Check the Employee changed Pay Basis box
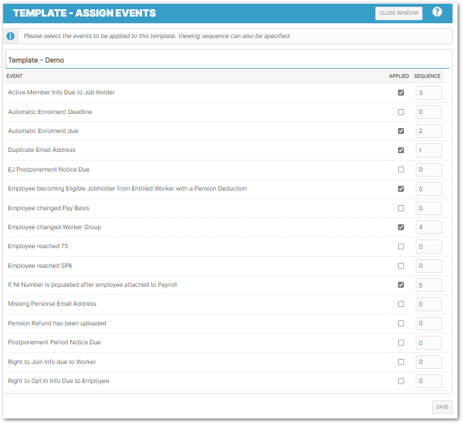 [x=401, y=208]
